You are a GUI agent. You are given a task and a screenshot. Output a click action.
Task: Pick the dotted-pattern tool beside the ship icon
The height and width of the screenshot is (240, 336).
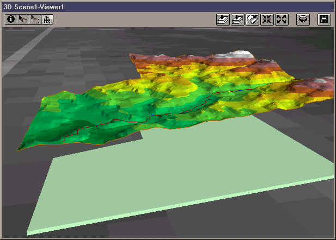(35, 20)
